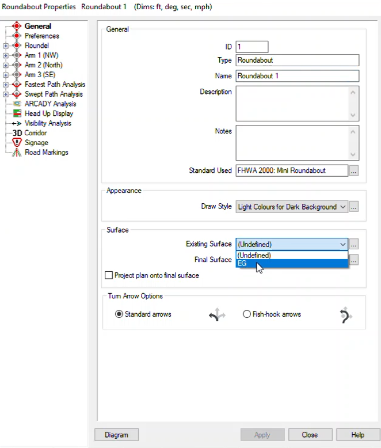The width and height of the screenshot is (381, 448).
Task: Expand the Arm 2 (North) tree node
Action: [x=5, y=65]
